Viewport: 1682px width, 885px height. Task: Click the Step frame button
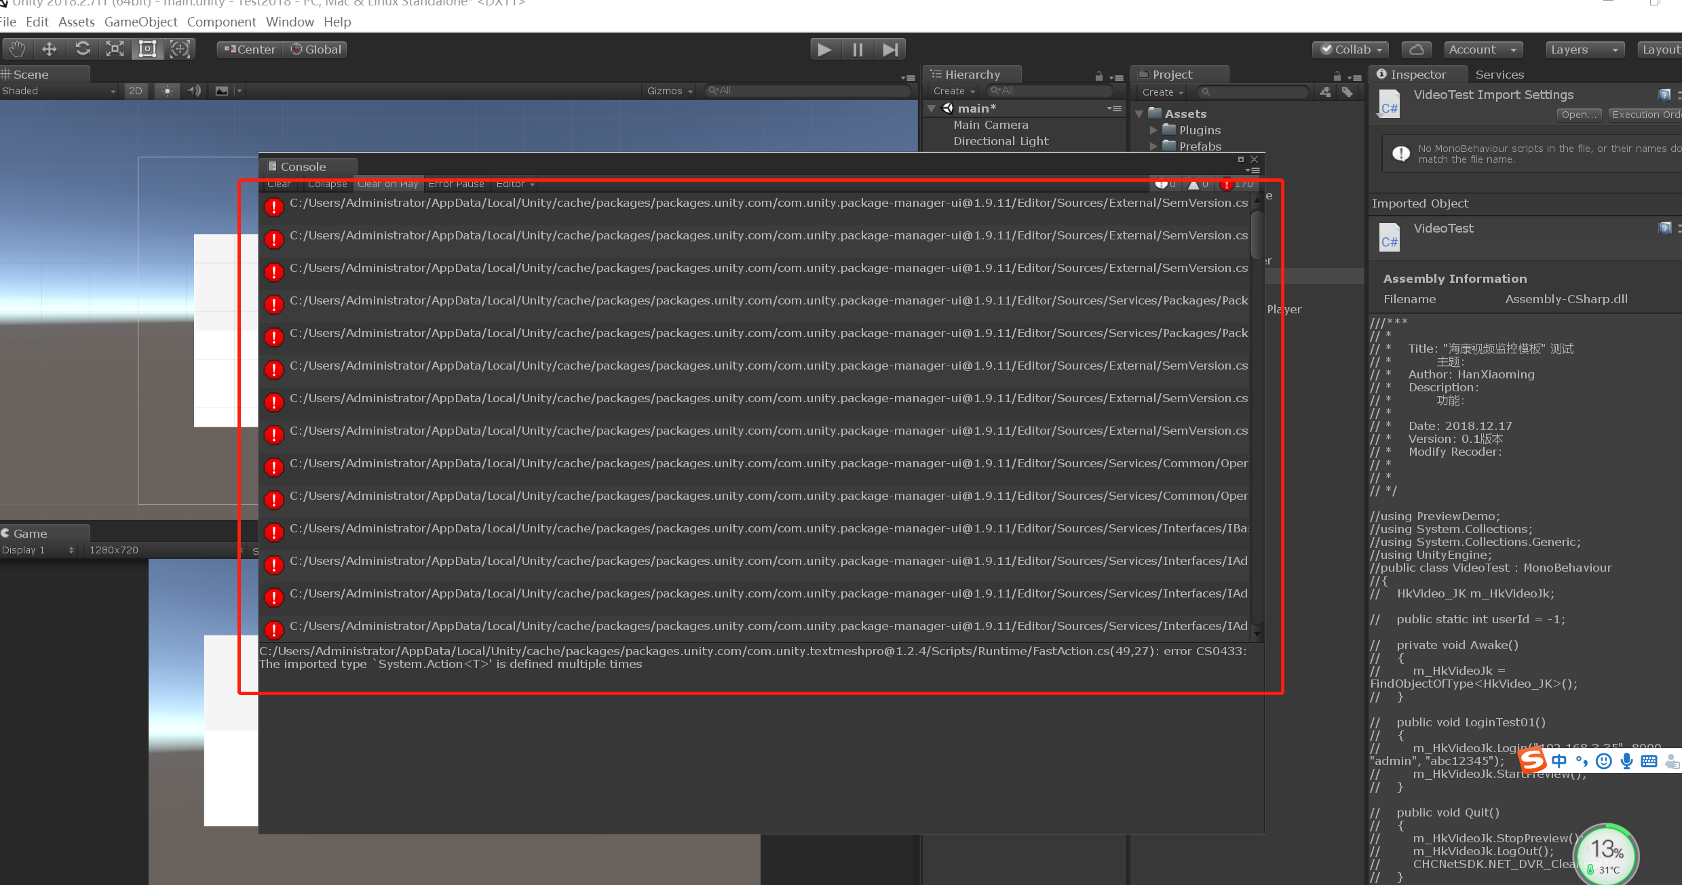[x=890, y=50]
